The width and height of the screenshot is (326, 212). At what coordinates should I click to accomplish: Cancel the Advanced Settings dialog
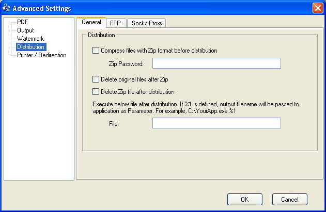tap(290, 199)
